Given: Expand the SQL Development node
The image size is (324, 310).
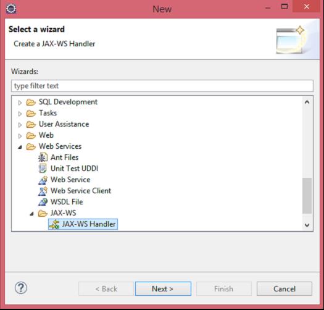Looking at the screenshot, I should [20, 103].
